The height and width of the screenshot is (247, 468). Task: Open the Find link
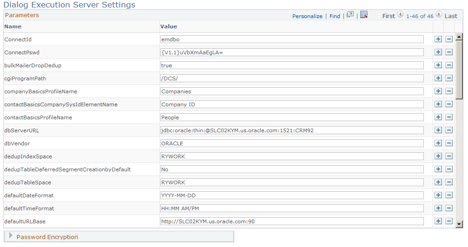point(335,16)
